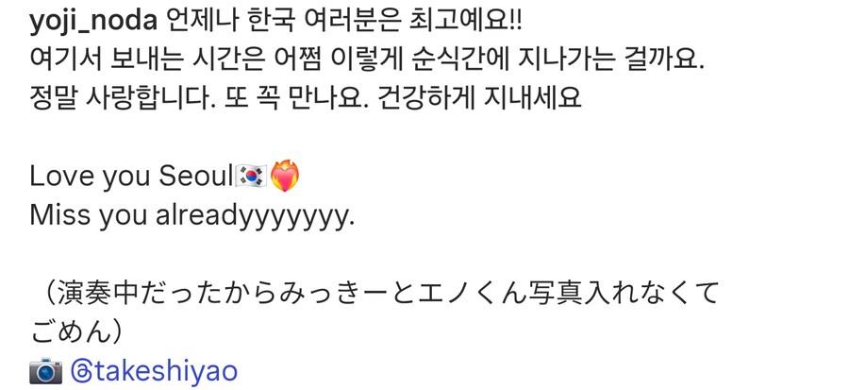Click the Japanese text "エノくん"
The image size is (849, 390).
469,294
